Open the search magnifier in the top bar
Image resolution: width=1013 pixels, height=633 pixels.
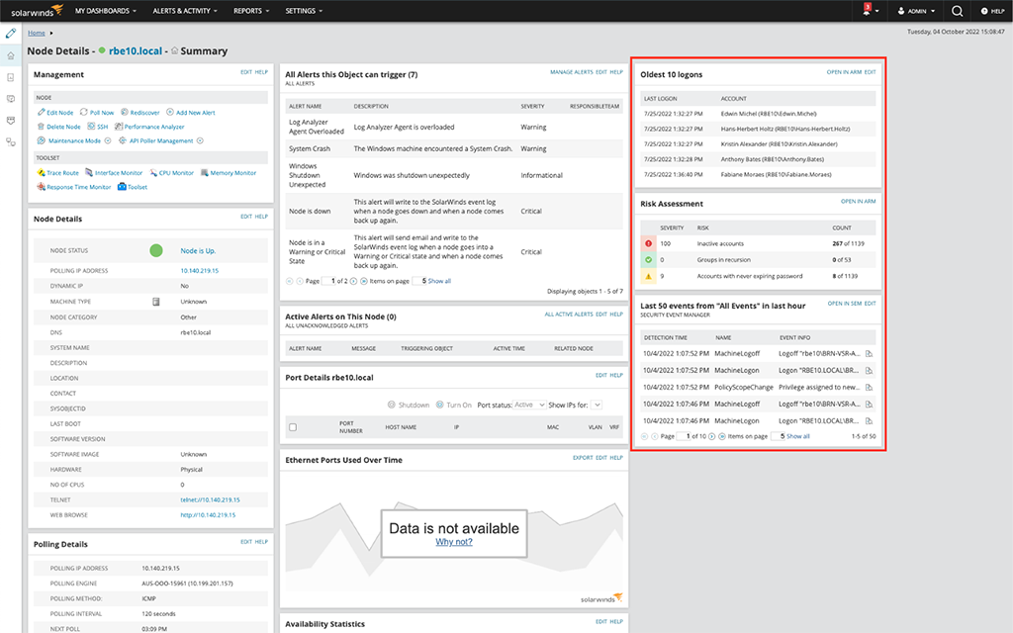pos(955,11)
